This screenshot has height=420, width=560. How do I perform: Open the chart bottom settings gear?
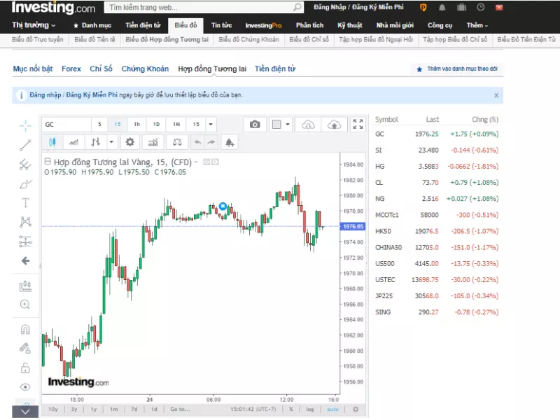point(356,409)
